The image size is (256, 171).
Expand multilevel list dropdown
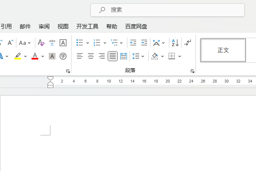tap(121, 43)
